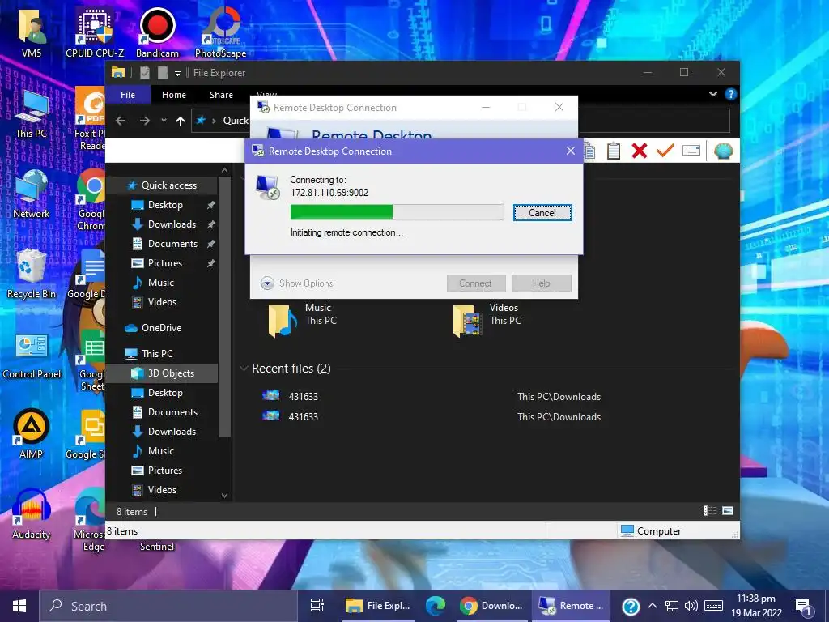Click the Properties card toolbar icon

(x=691, y=150)
